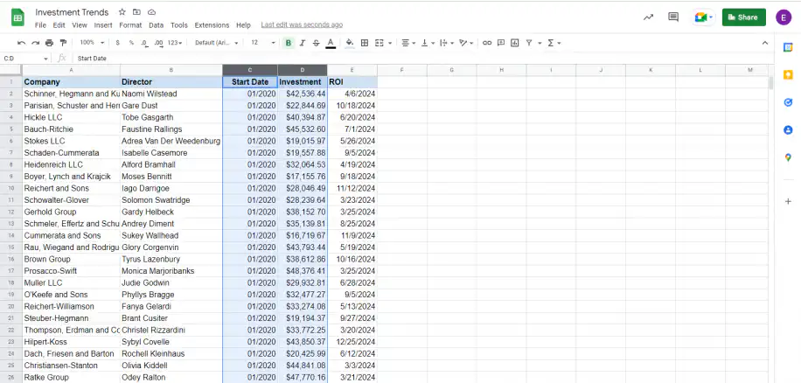Go to Sheets home icon
The height and width of the screenshot is (383, 801).
click(17, 17)
